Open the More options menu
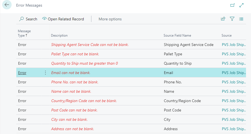 [x=110, y=19]
